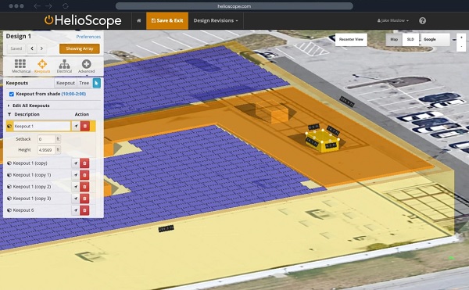The height and width of the screenshot is (290, 469).
Task: Locate Keepout 1 (copy 3) on map
Action: click(x=76, y=199)
